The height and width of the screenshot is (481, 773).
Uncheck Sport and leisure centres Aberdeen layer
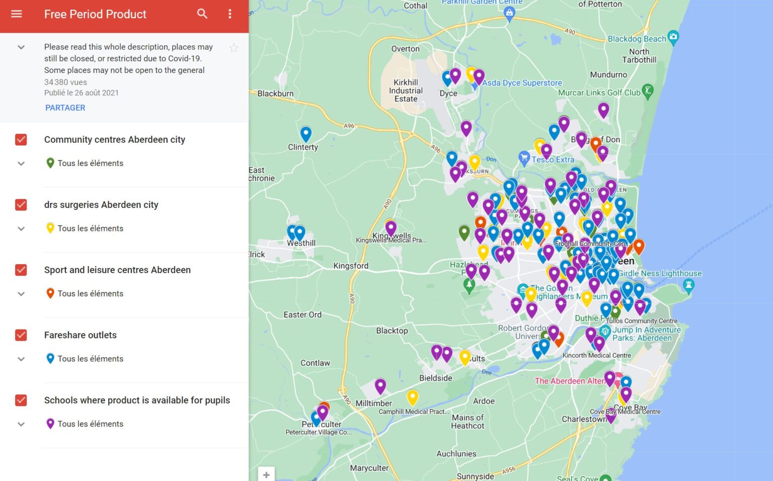click(x=21, y=270)
